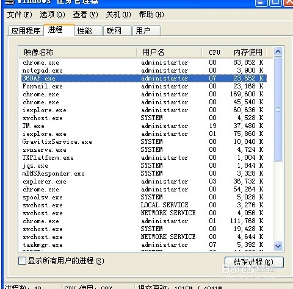The width and height of the screenshot is (293, 289).
Task: Switch to the 性能 tab
Action: click(88, 31)
